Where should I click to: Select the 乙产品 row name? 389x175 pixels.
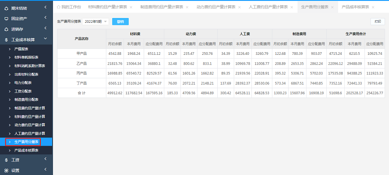[x=81, y=64]
